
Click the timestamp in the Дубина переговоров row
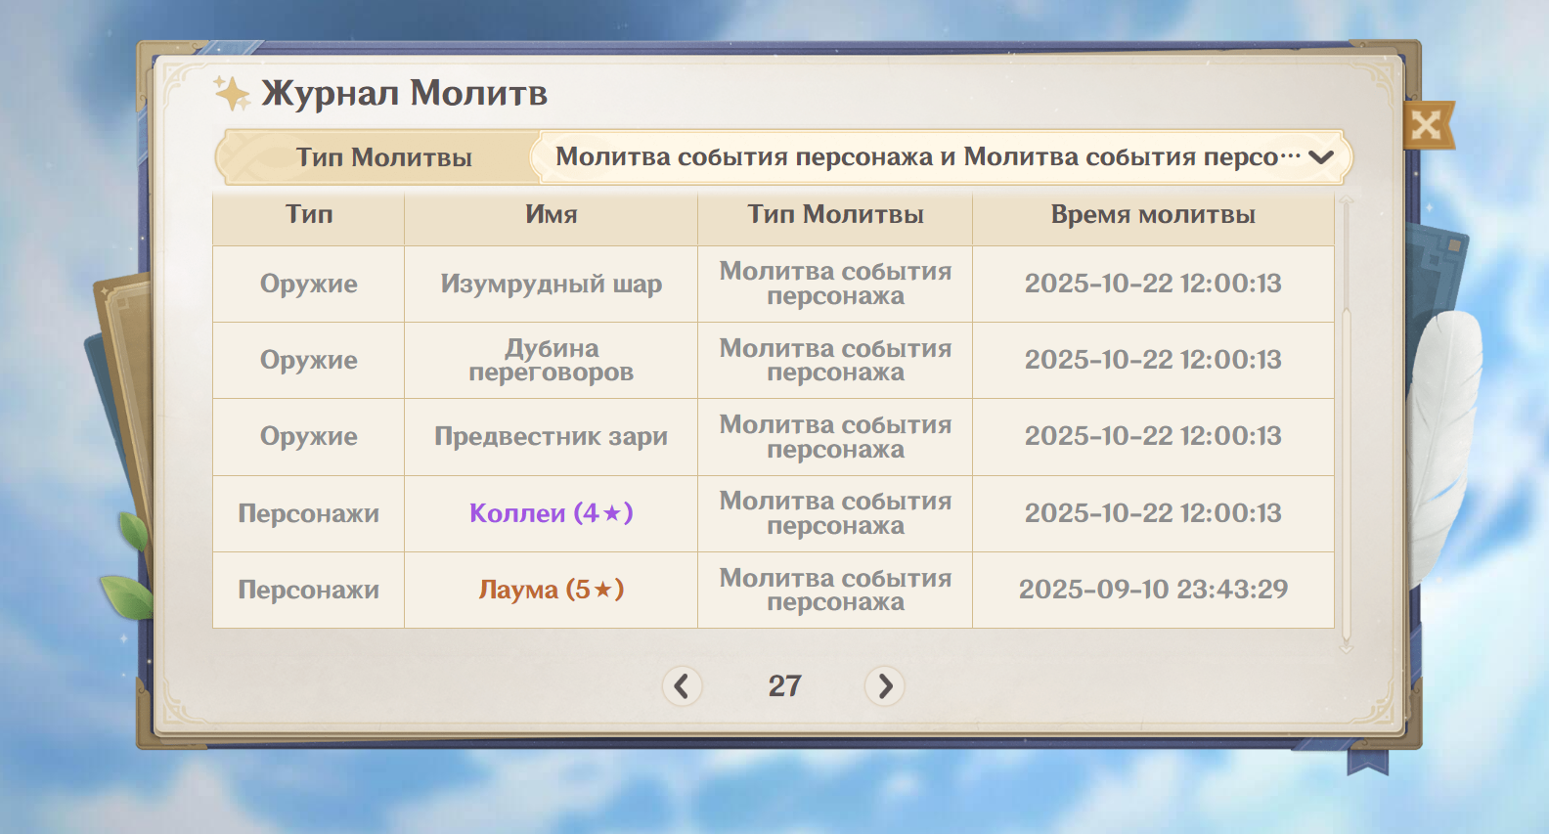coord(1153,360)
